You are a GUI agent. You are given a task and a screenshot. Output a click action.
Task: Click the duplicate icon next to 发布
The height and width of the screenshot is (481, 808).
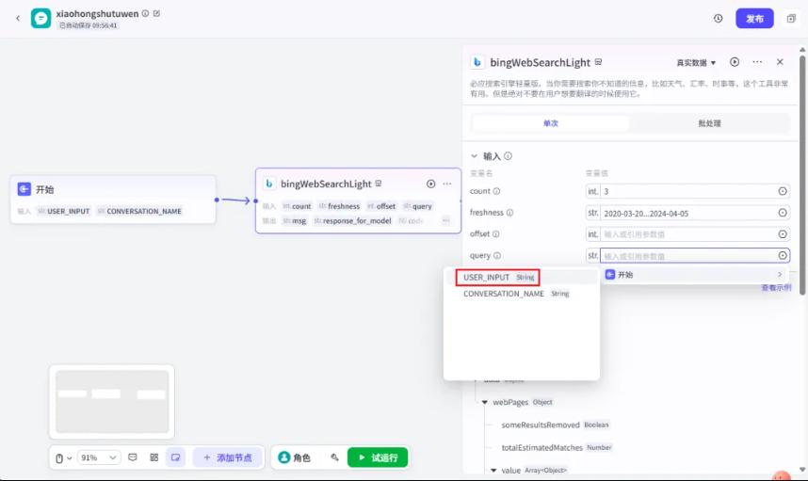point(791,19)
